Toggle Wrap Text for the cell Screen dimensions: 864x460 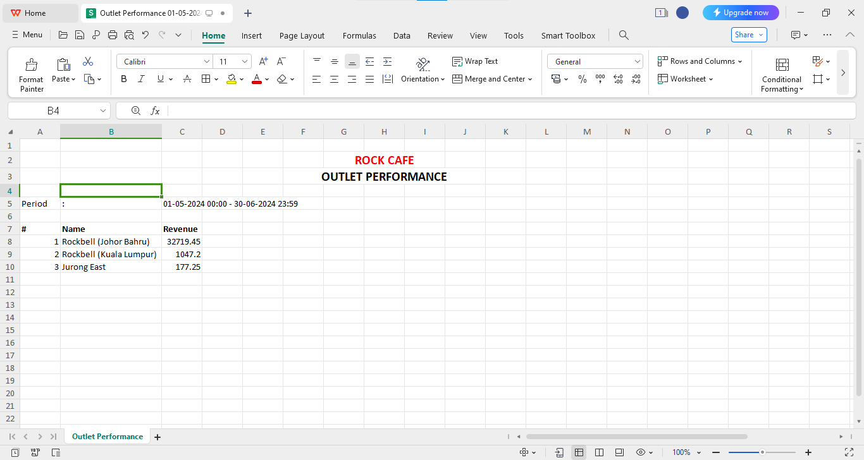[475, 61]
